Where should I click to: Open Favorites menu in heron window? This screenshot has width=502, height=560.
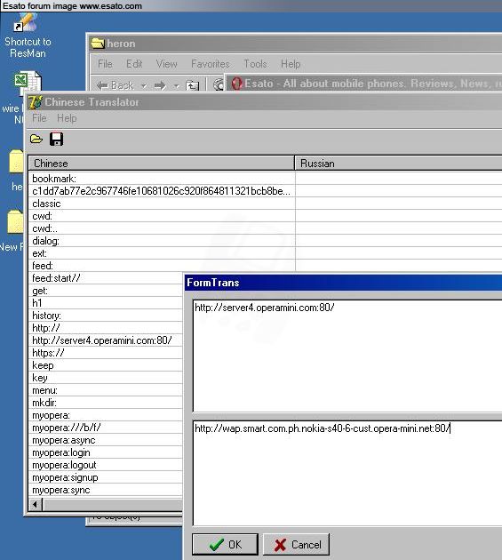click(211, 64)
